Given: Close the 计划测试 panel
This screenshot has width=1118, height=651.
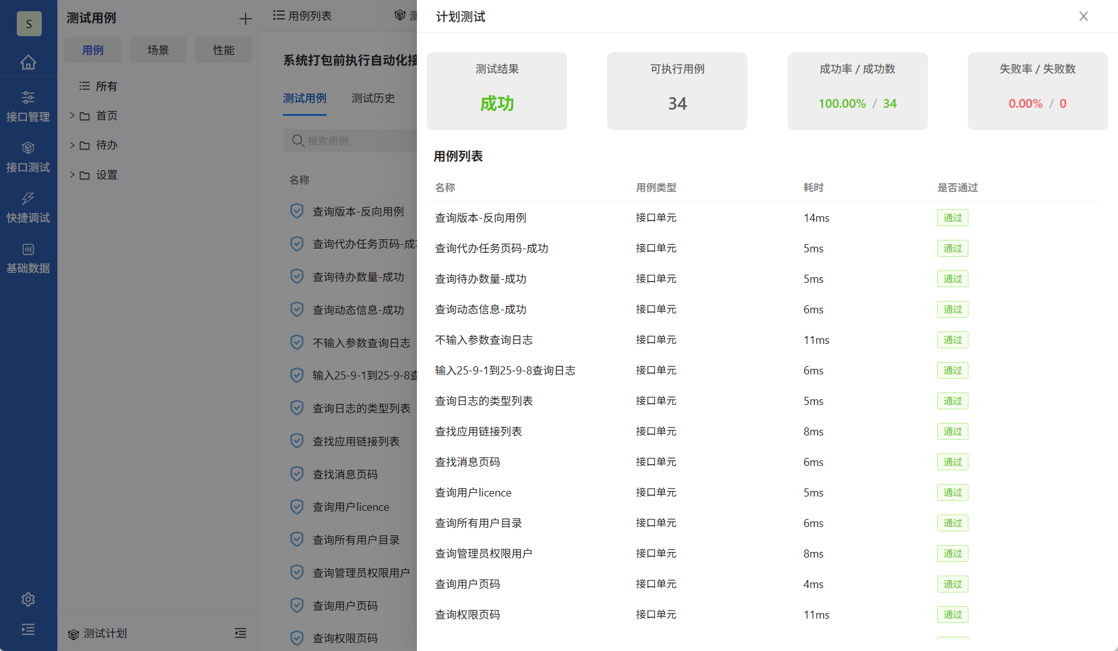Looking at the screenshot, I should point(1084,17).
